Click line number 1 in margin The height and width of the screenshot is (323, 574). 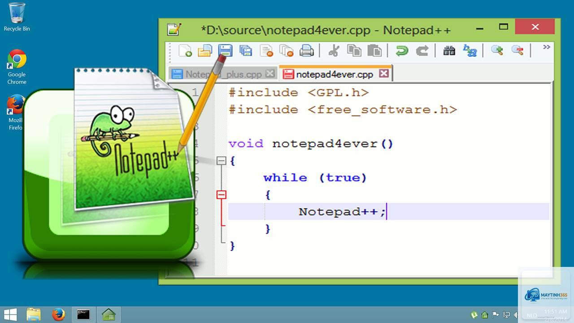[195, 93]
